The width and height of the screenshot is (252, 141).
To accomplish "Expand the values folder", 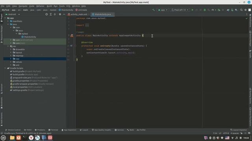I will coord(11,62).
